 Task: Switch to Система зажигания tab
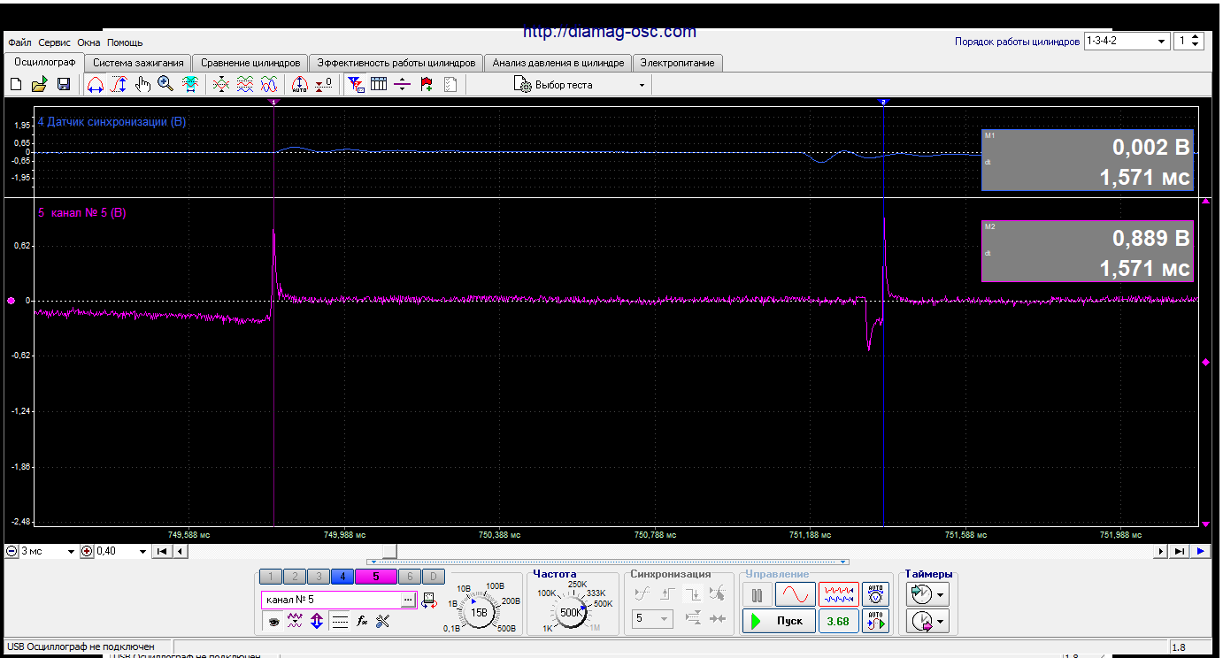tap(138, 63)
